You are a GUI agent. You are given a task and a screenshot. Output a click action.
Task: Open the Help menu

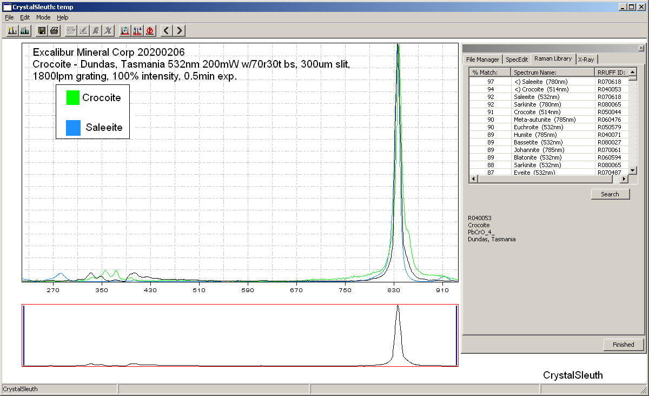pyautogui.click(x=63, y=17)
